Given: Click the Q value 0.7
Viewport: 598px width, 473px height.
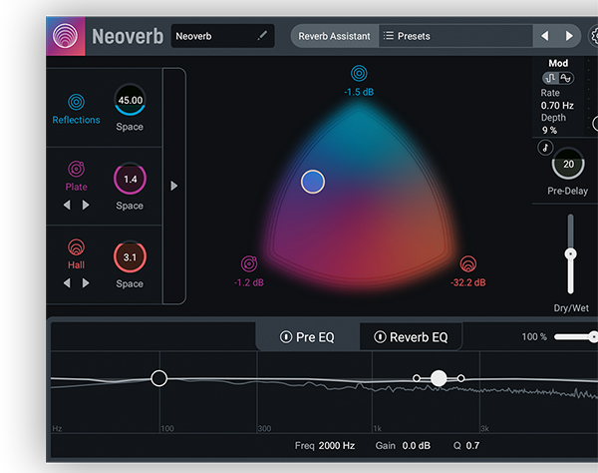Looking at the screenshot, I should click(x=472, y=445).
